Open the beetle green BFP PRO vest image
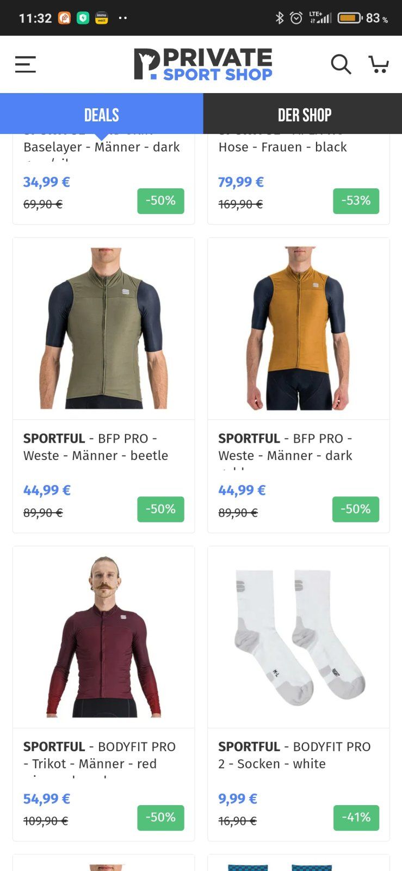The width and height of the screenshot is (402, 871). pos(104,328)
